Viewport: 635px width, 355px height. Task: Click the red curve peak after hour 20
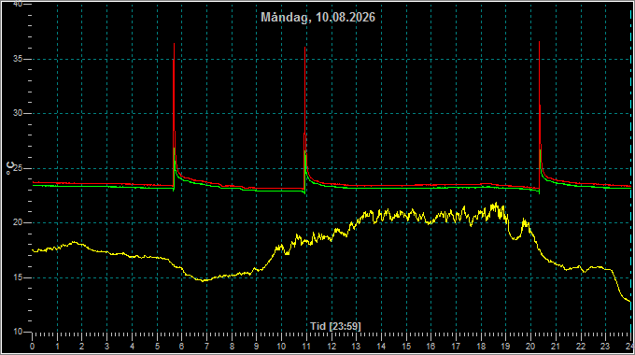[x=540, y=42]
